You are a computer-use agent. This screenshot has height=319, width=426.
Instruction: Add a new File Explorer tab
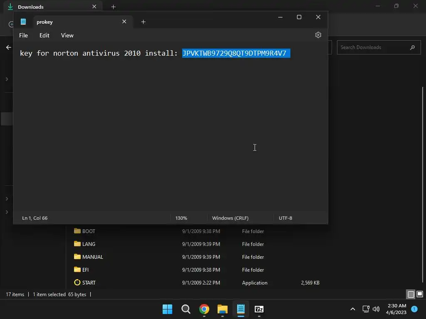click(x=113, y=7)
